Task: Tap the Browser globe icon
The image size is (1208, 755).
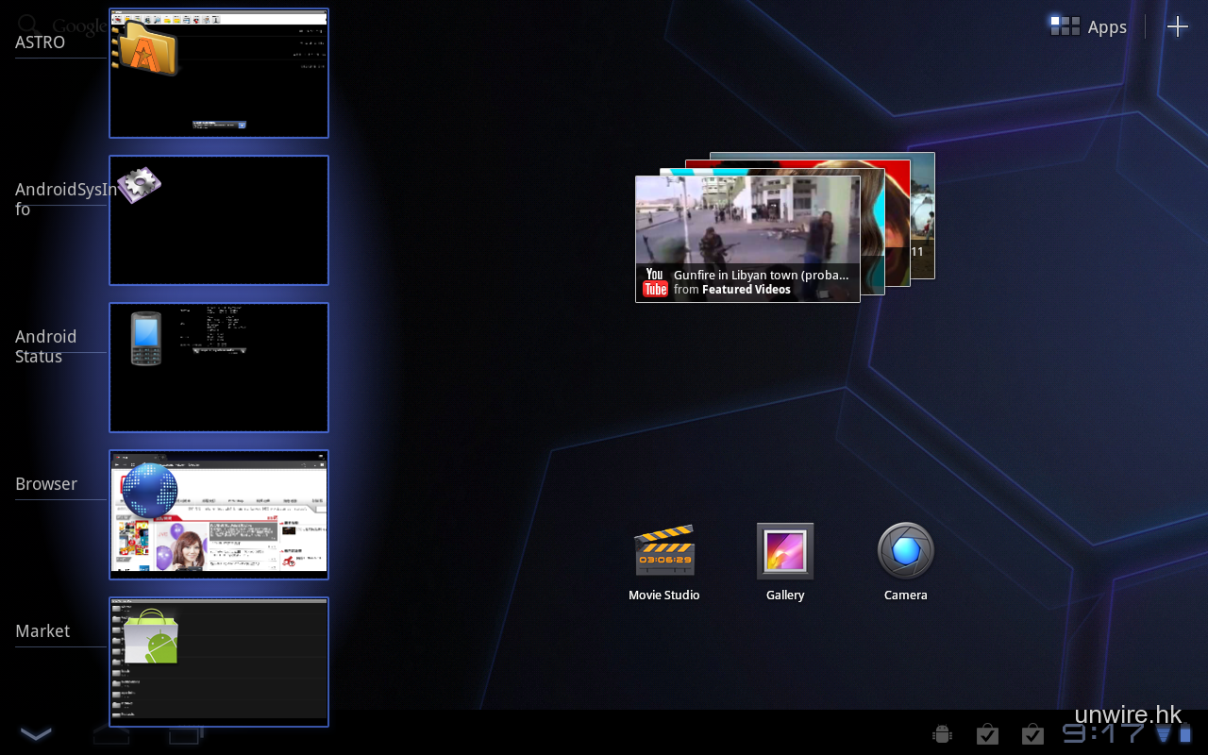Action: pos(149,491)
